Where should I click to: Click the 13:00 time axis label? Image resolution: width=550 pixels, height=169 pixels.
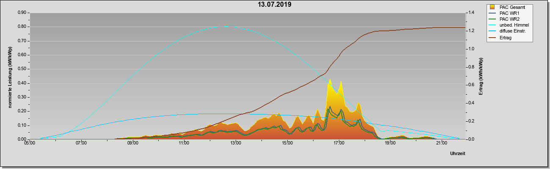click(x=235, y=144)
